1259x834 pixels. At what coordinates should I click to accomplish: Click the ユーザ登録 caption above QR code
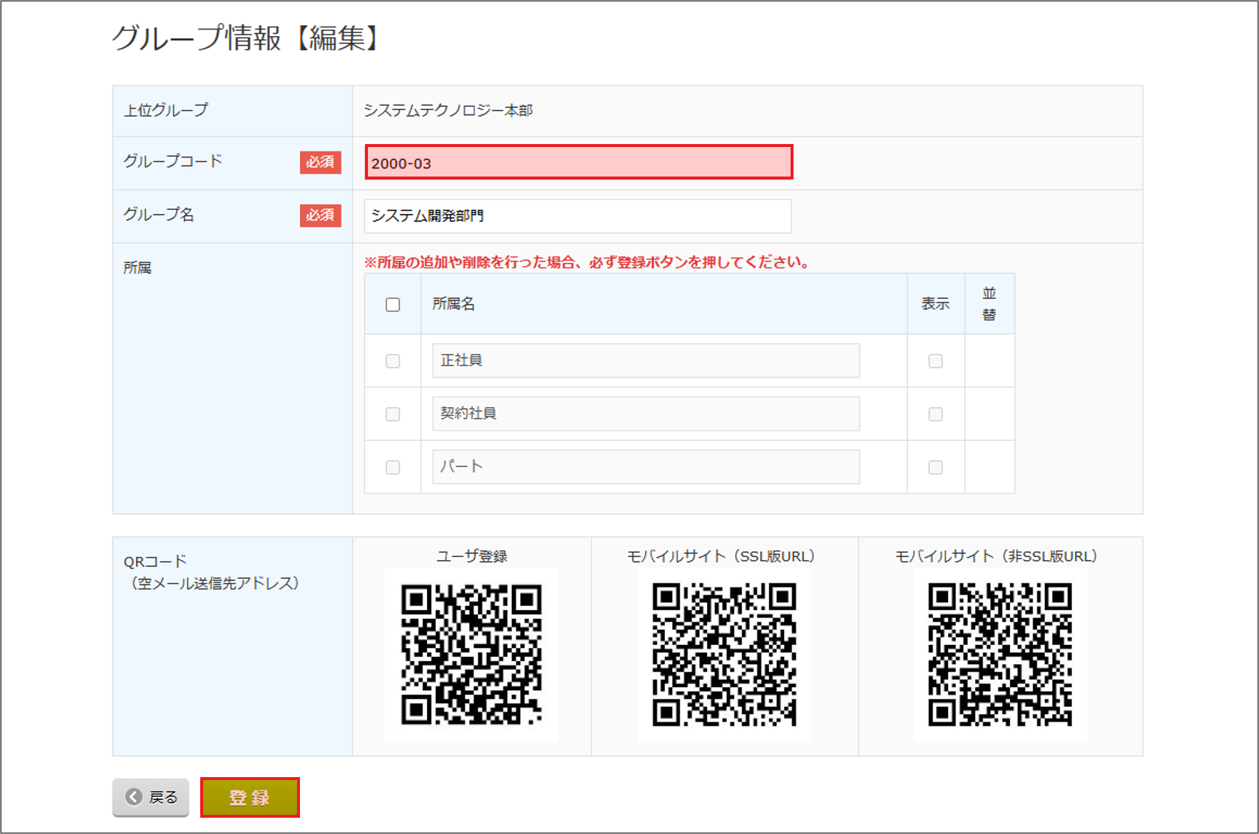coord(471,556)
